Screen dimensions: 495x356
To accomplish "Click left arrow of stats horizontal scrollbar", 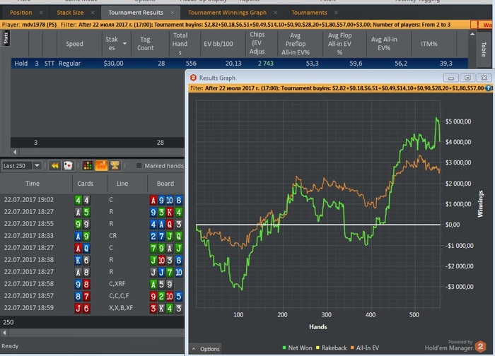I will click(x=15, y=152).
